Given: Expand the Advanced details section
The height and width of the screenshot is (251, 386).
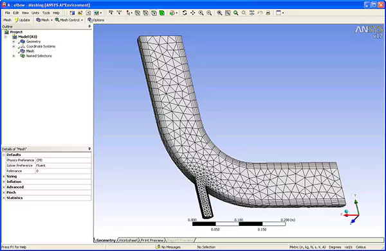Looking at the screenshot, I should pyautogui.click(x=4, y=187).
